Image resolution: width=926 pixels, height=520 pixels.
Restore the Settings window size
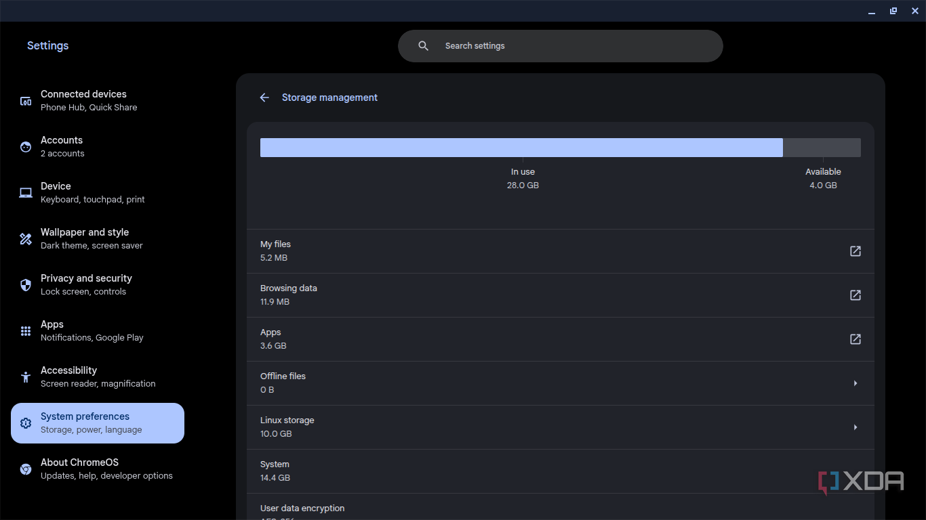pos(893,11)
